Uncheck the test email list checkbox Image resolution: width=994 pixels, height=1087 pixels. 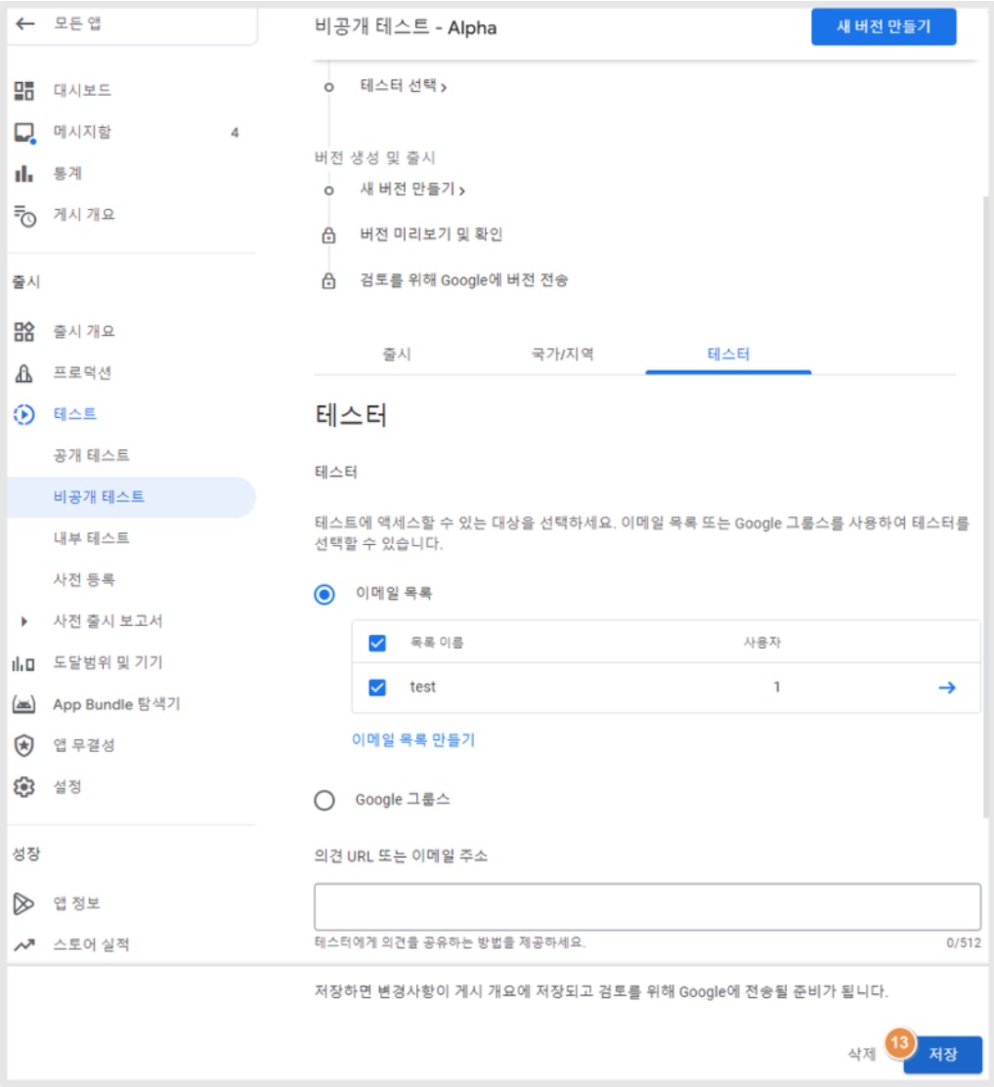click(377, 688)
